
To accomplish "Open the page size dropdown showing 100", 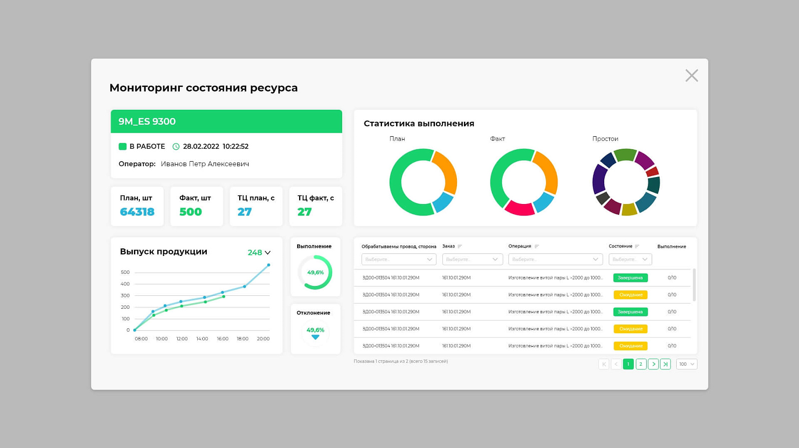I will 687,364.
